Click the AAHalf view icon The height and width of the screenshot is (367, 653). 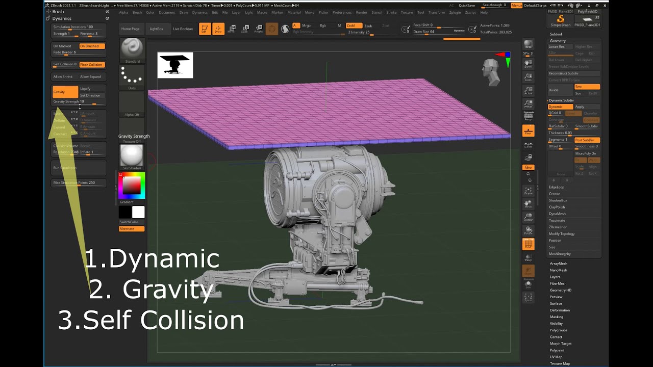click(x=528, y=104)
